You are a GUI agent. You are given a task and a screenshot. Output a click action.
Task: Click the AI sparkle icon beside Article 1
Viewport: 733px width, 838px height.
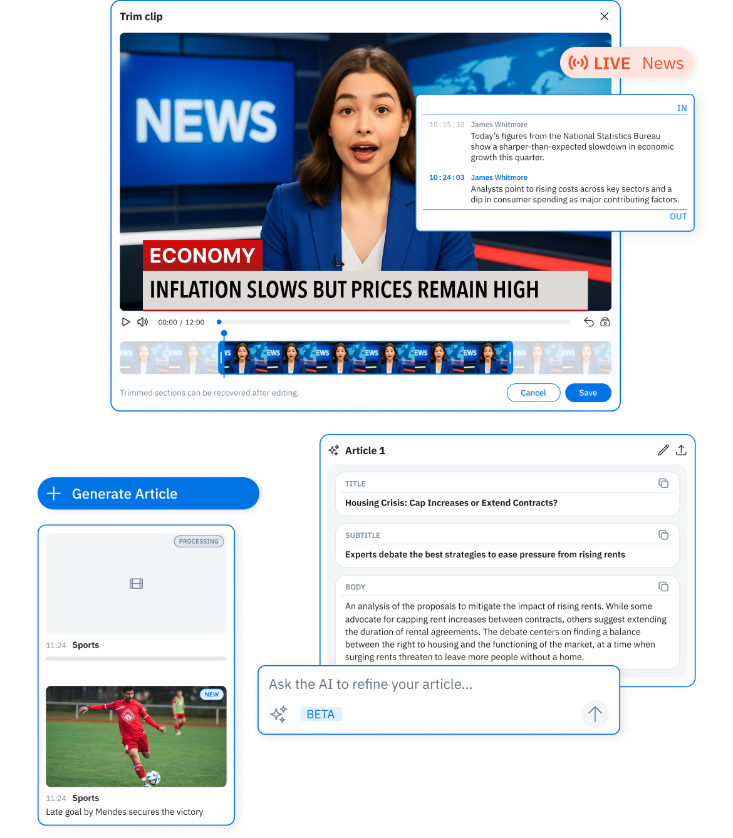pos(334,450)
